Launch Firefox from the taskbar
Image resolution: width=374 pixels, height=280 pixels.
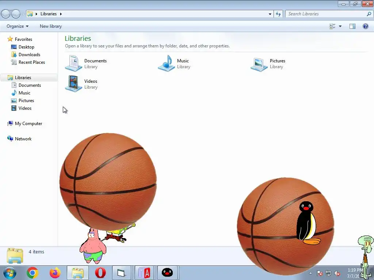pos(55,273)
